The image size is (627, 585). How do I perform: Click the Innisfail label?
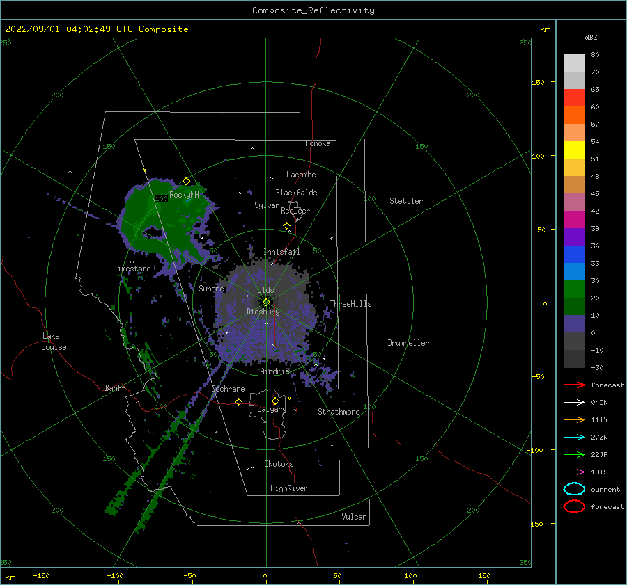tap(281, 252)
